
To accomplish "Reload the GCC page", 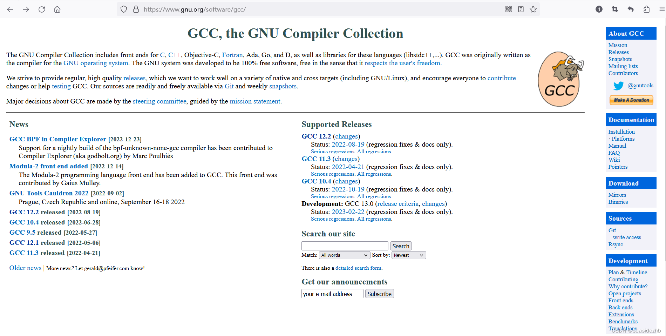I will [41, 9].
